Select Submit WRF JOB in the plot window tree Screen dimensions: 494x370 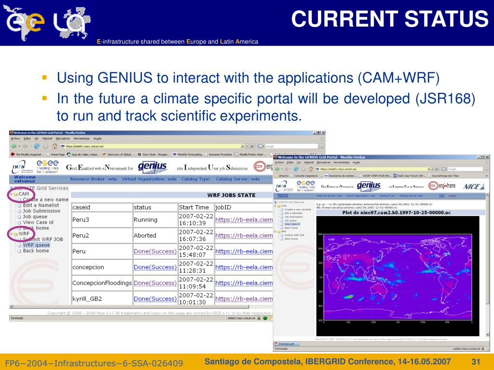pos(294,235)
